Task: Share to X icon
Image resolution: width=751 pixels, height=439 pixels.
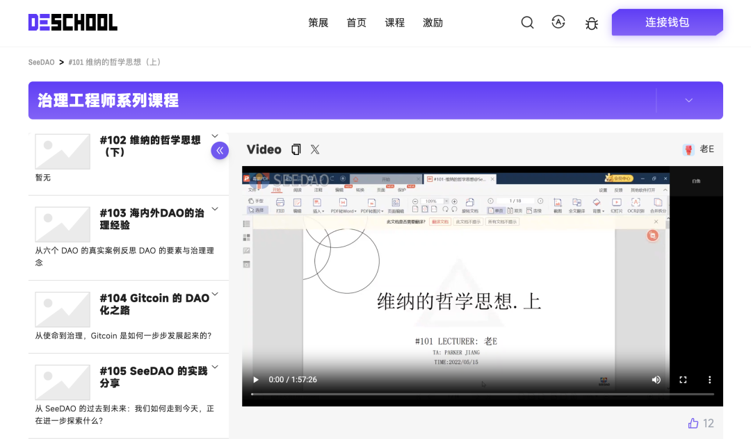Action: click(x=315, y=149)
